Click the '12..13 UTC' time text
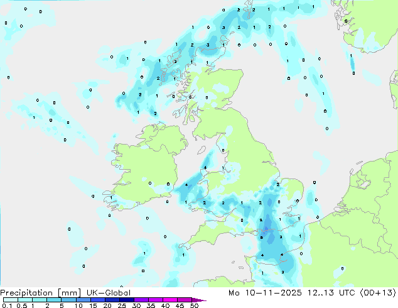398x308 pixels. (331, 293)
